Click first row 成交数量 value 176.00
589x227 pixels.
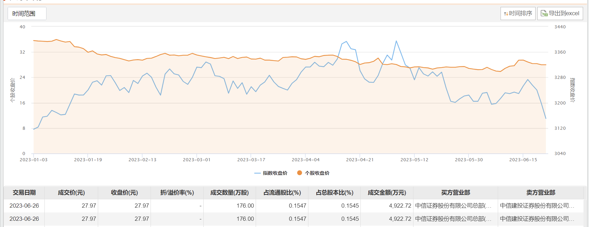pos(245,206)
